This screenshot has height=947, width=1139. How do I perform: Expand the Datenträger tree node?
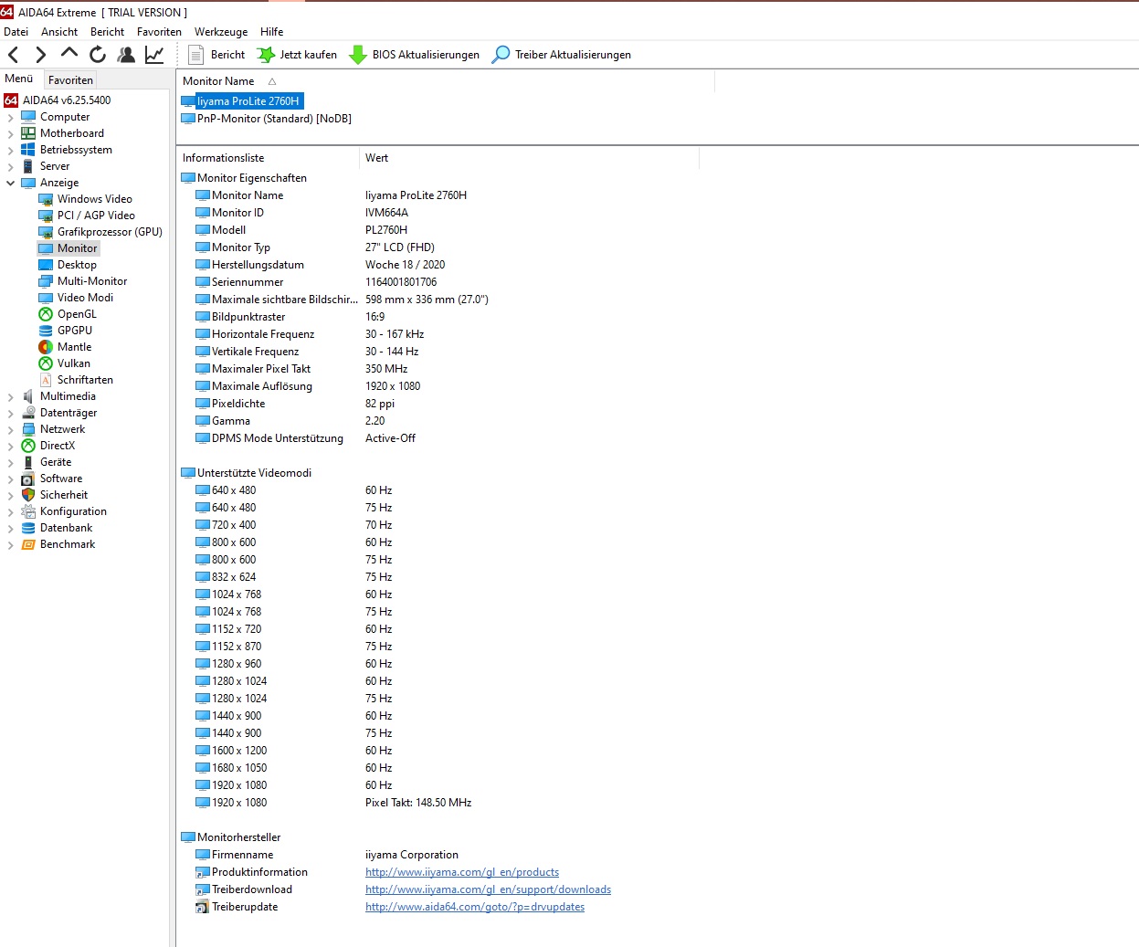coord(10,413)
